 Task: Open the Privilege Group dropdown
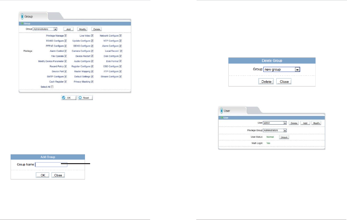(x=275, y=130)
